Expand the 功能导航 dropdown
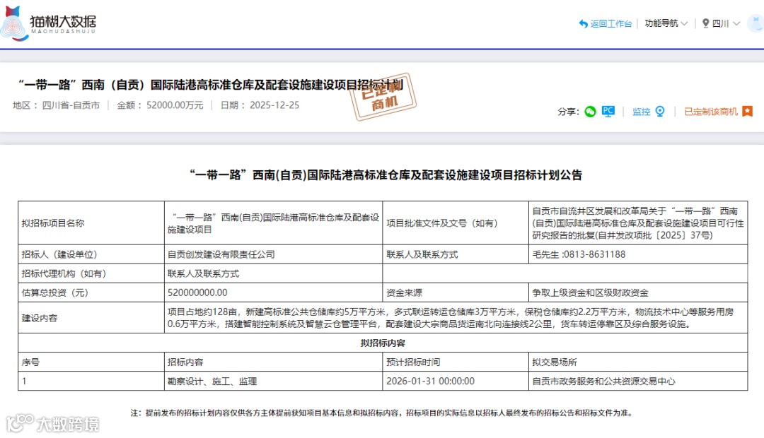 [x=666, y=23]
